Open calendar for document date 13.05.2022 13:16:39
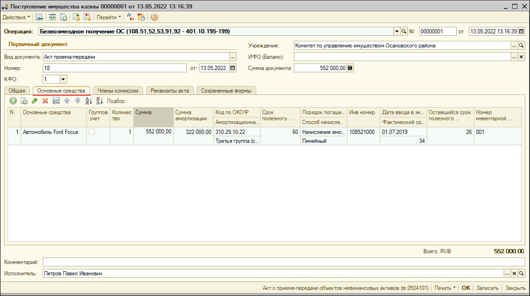This screenshot has width=530, height=296. click(x=521, y=31)
